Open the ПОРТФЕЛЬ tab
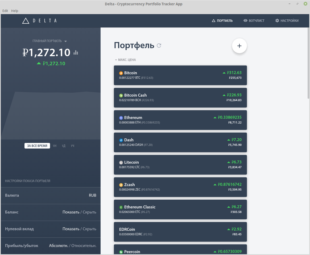 click(x=222, y=20)
